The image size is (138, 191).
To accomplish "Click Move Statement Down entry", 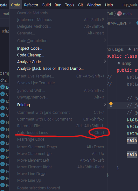I will click(58, 147).
